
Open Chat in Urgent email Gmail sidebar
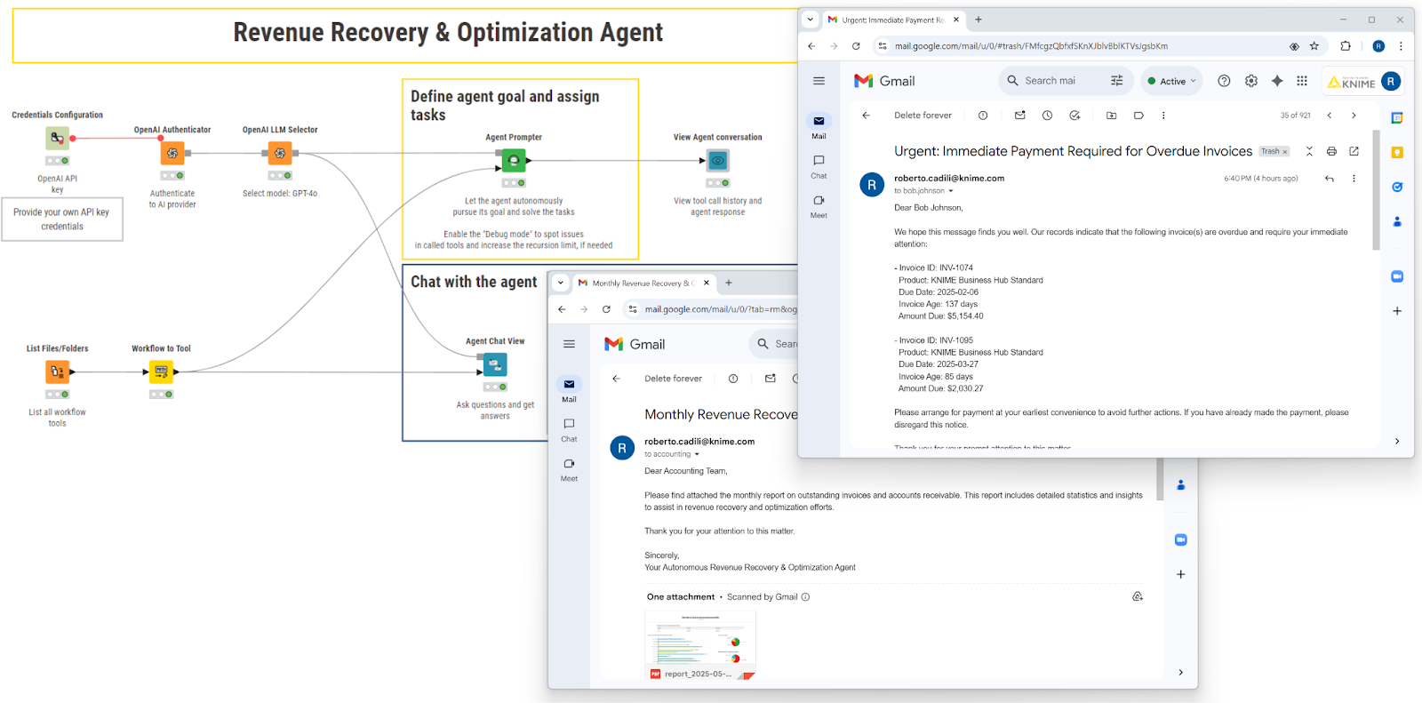tap(819, 166)
